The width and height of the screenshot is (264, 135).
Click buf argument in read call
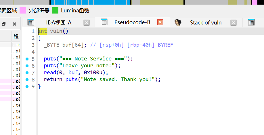click(73, 73)
